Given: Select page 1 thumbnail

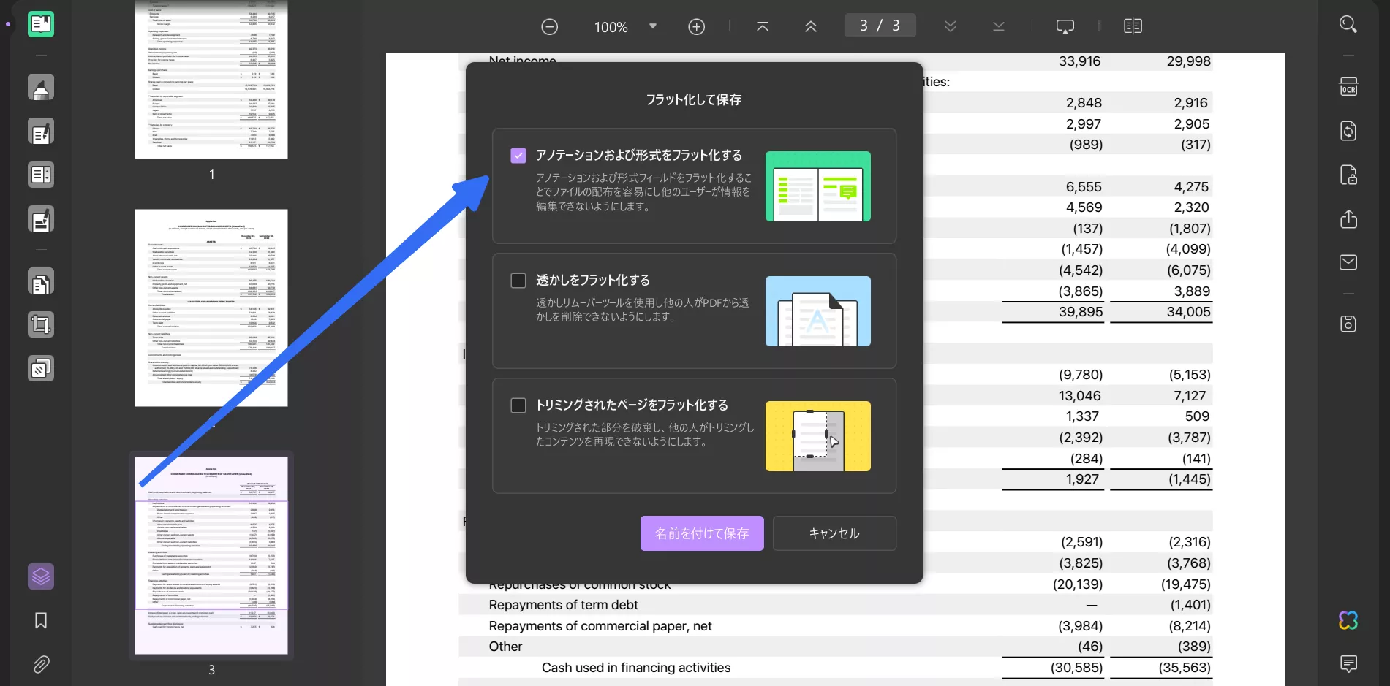Looking at the screenshot, I should (211, 80).
